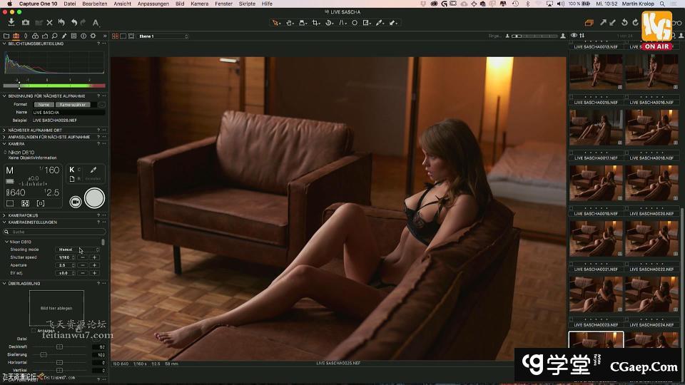
Task: Toggle the eye icon above the browser
Action: (574, 36)
